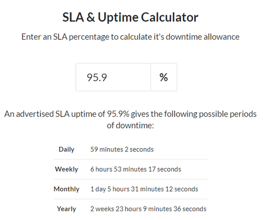Click the SLA percentage input field
This screenshot has width=263, height=220.
point(113,77)
